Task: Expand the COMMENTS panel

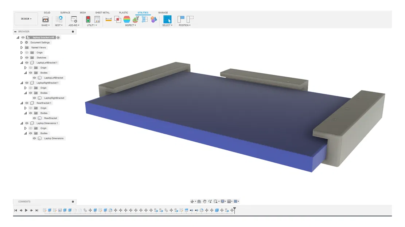Action: (x=73, y=202)
